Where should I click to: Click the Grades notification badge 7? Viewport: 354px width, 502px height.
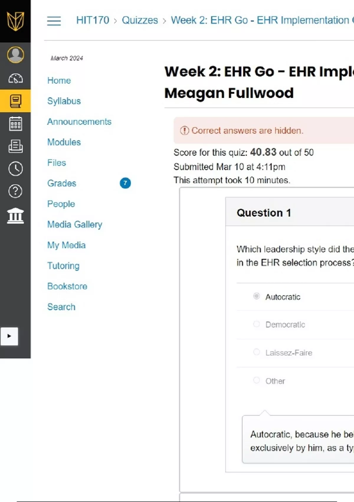click(x=125, y=183)
